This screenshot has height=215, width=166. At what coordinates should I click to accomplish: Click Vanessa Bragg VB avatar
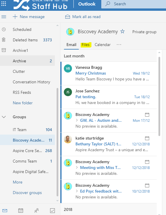click(x=68, y=68)
